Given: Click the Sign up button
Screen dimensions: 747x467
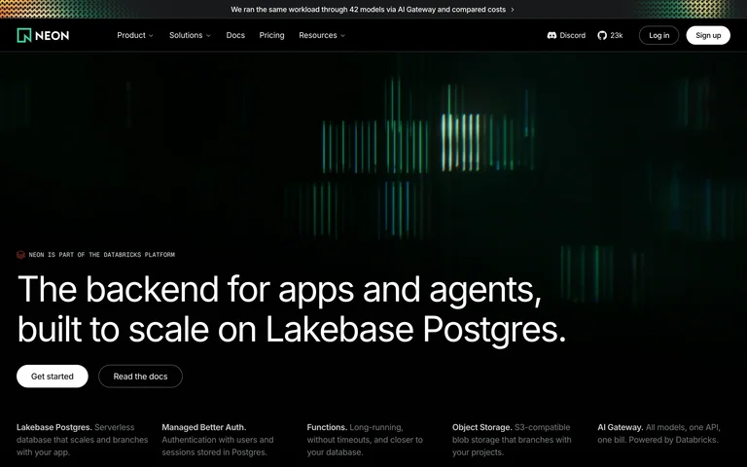Looking at the screenshot, I should pos(708,35).
